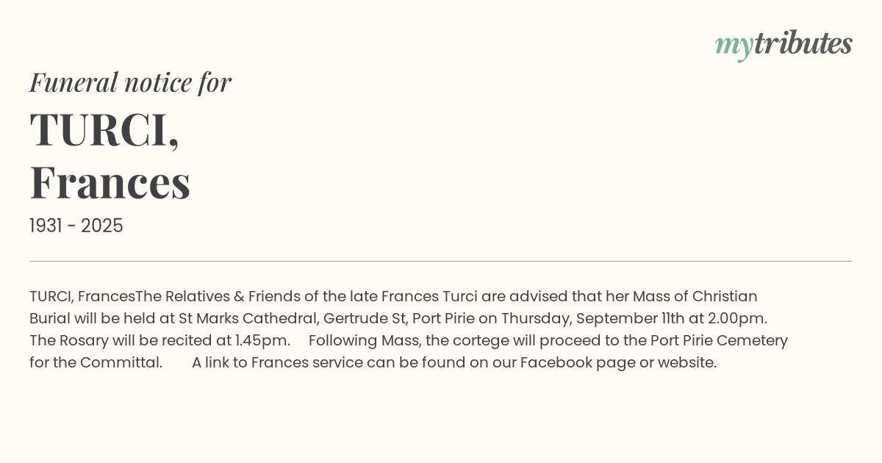Click the date "September 11th"
The width and height of the screenshot is (882, 463).
pos(623,318)
